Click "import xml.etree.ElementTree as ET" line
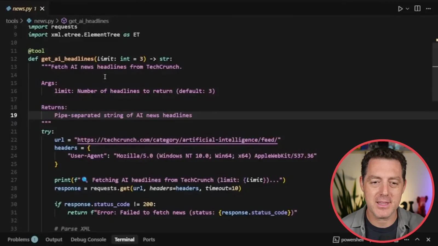This screenshot has height=246, width=438. [84, 35]
